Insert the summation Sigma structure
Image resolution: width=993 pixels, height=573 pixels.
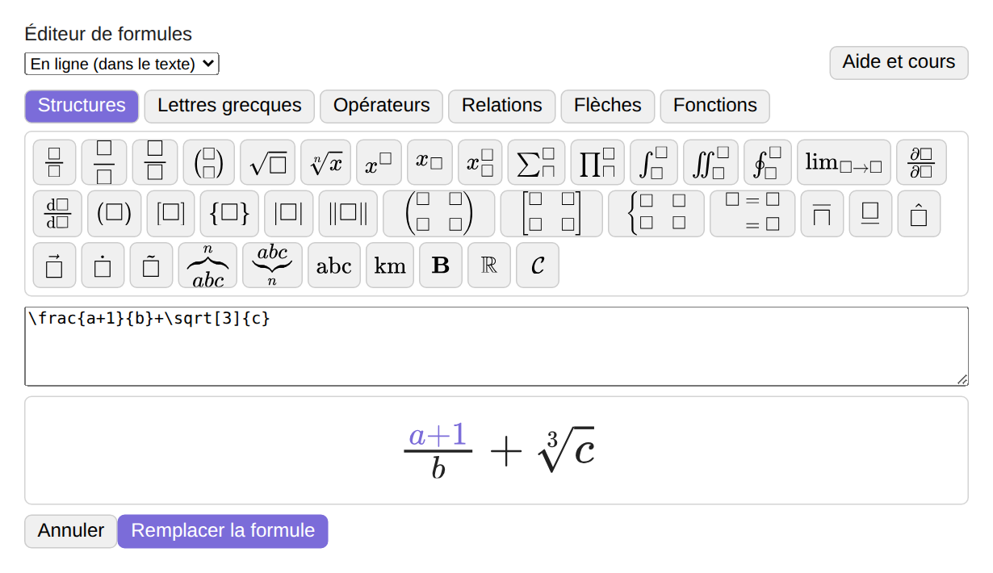coord(537,162)
